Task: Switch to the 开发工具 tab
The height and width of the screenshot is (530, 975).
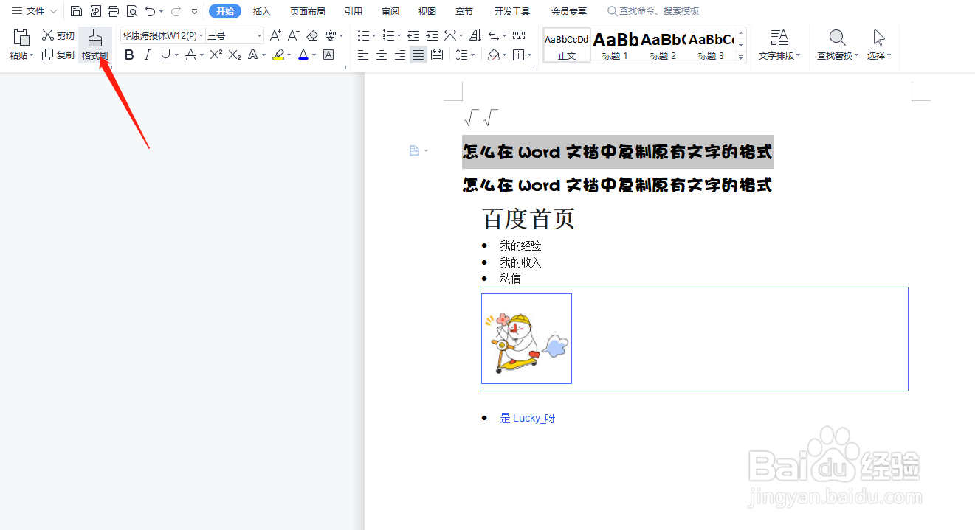Action: tap(511, 11)
